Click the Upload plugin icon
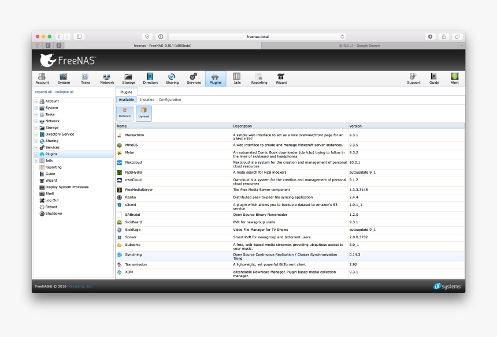This screenshot has width=497, height=337. pyautogui.click(x=143, y=113)
